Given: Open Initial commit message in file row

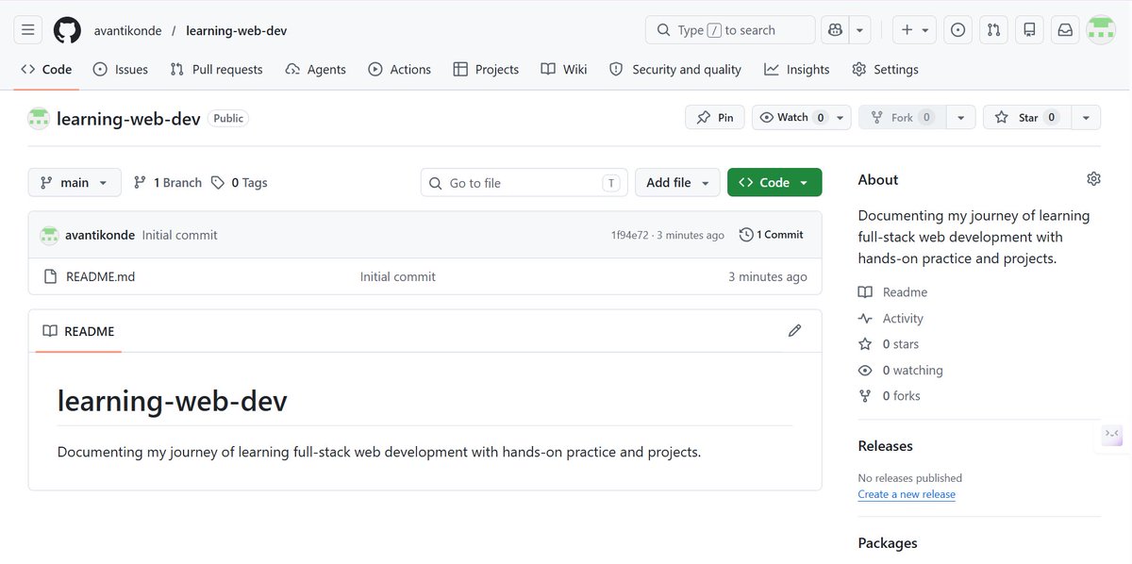Looking at the screenshot, I should [398, 276].
